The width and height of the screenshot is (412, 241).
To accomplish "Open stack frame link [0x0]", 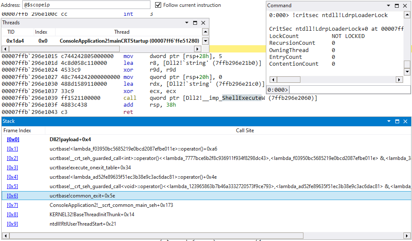I will coord(13,139).
